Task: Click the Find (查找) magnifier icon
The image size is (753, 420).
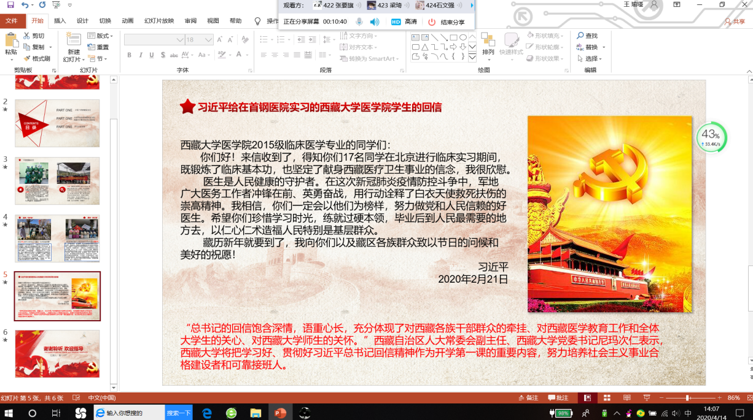Action: (580, 36)
